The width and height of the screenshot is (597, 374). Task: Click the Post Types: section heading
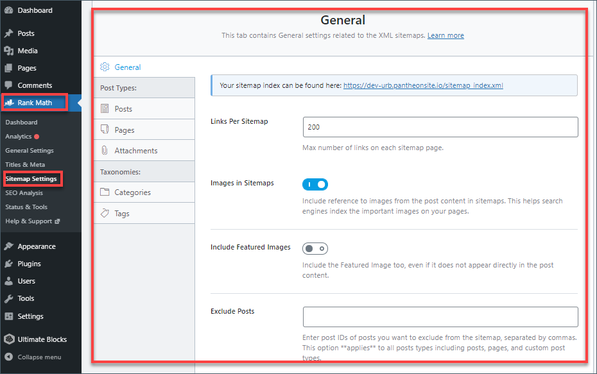pyautogui.click(x=118, y=88)
